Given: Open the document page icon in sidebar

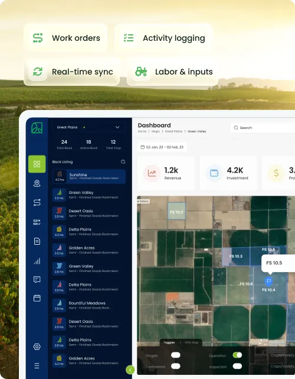Looking at the screenshot, I should (37, 241).
